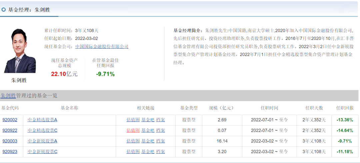Click 累计任职时间：3年又108天 line
This screenshot has width=360, height=163.
click(x=71, y=31)
